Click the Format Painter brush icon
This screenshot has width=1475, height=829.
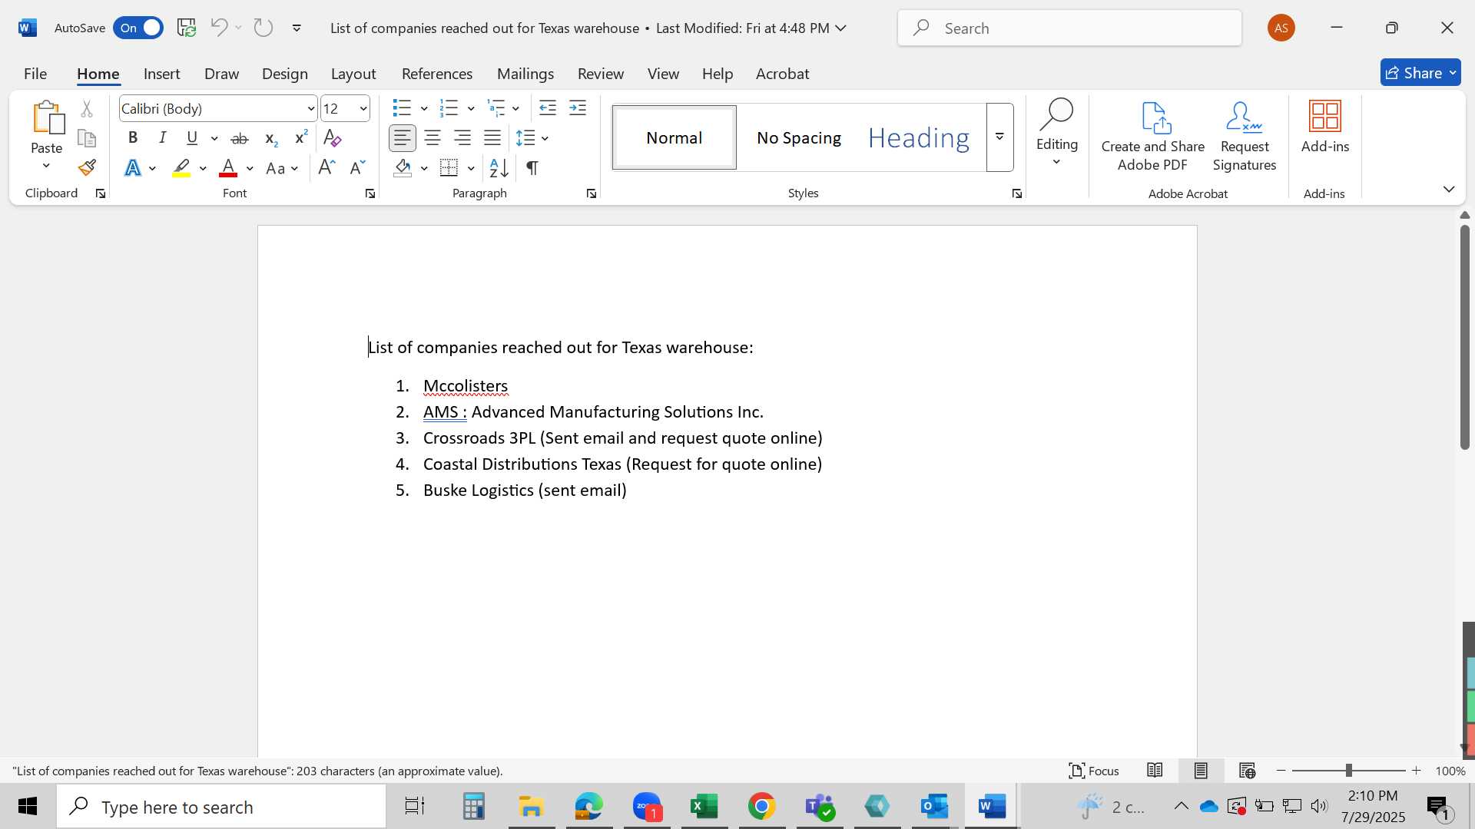click(87, 167)
